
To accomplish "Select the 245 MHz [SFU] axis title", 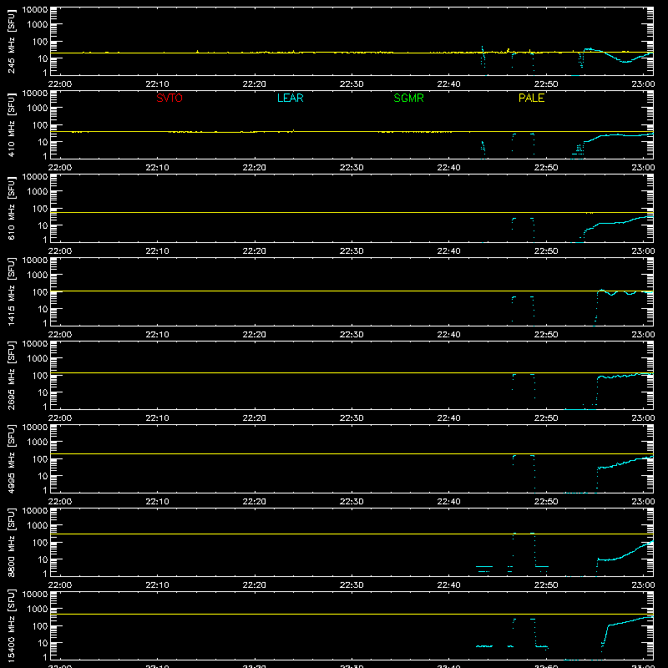I will (11, 41).
